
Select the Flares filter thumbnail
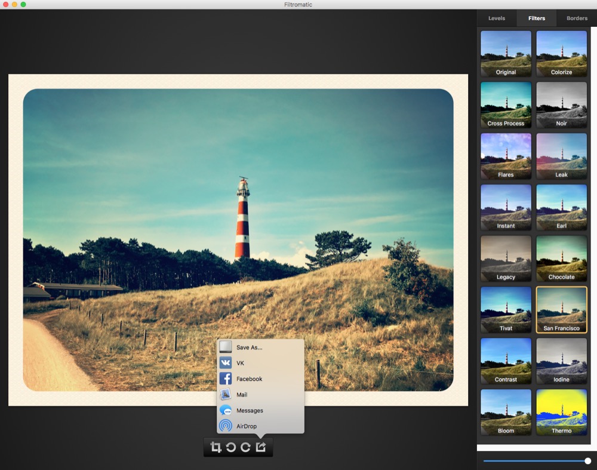click(x=506, y=156)
